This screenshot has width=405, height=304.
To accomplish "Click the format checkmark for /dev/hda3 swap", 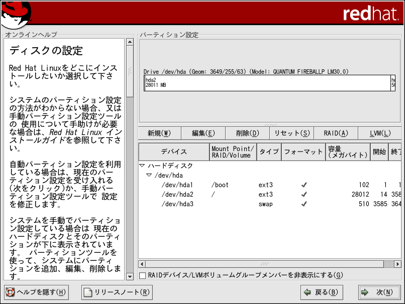I will tap(304, 204).
